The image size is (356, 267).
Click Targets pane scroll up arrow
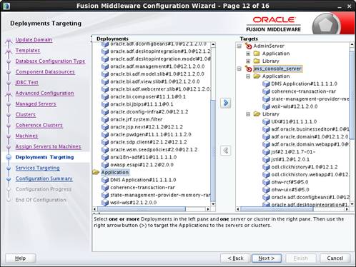point(352,44)
